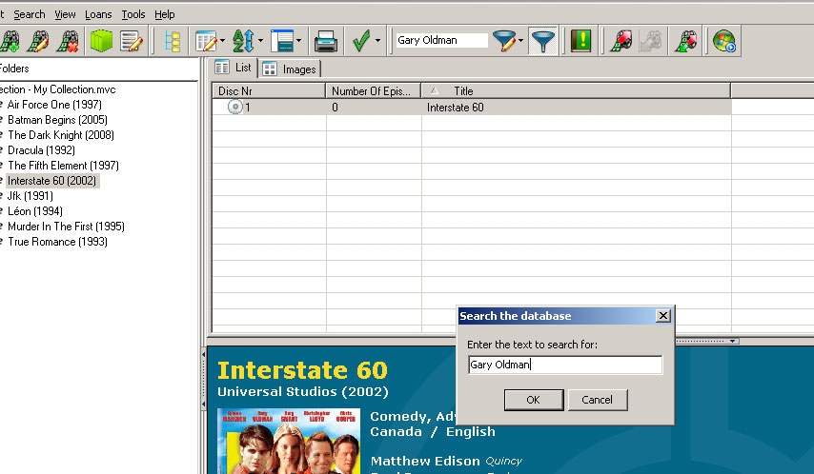The height and width of the screenshot is (474, 814).
Task: Click the return loan green arrow icon
Action: pyautogui.click(x=685, y=41)
